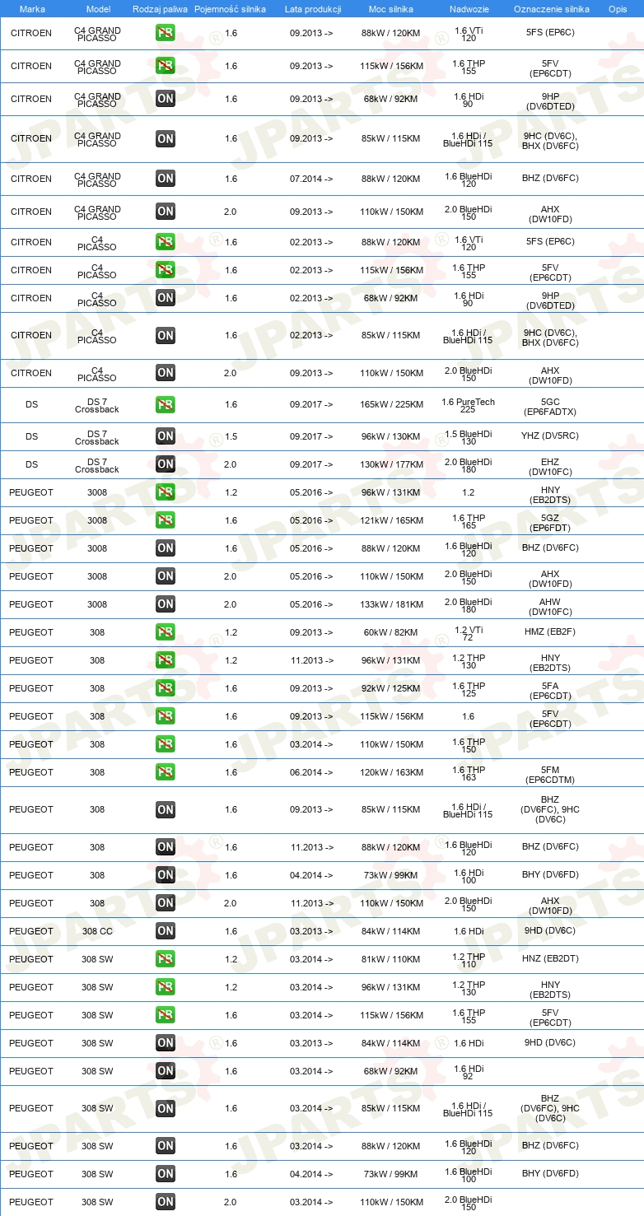The width and height of the screenshot is (644, 1216).
Task: Click the PB icon for 308 SW 96kW/131KM
Action: (166, 987)
